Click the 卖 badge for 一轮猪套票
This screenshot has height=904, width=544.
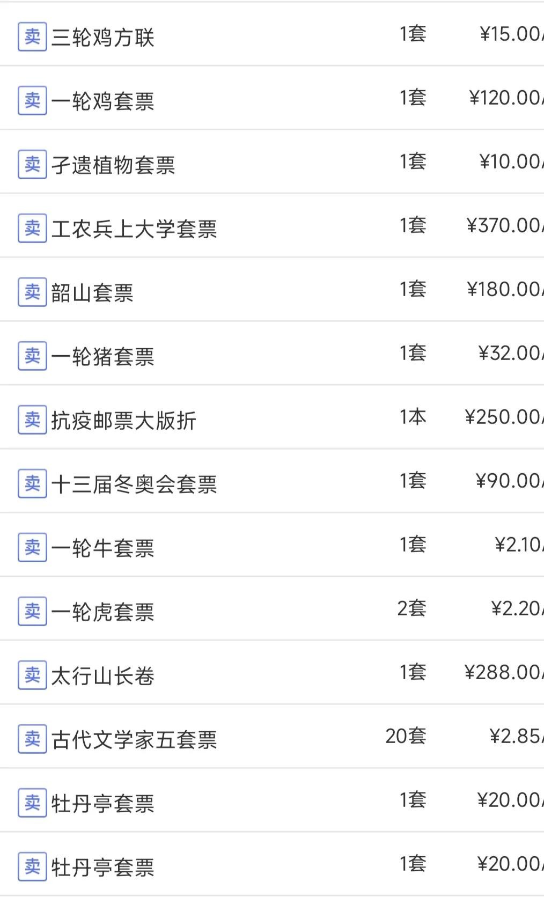tap(32, 356)
